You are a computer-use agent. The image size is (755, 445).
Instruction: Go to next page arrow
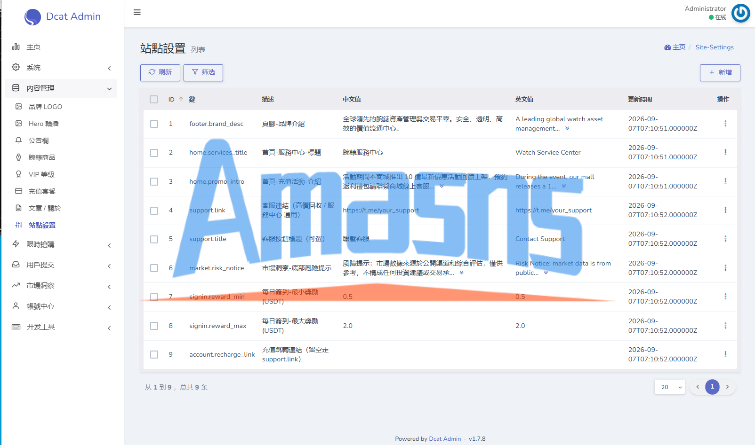727,387
